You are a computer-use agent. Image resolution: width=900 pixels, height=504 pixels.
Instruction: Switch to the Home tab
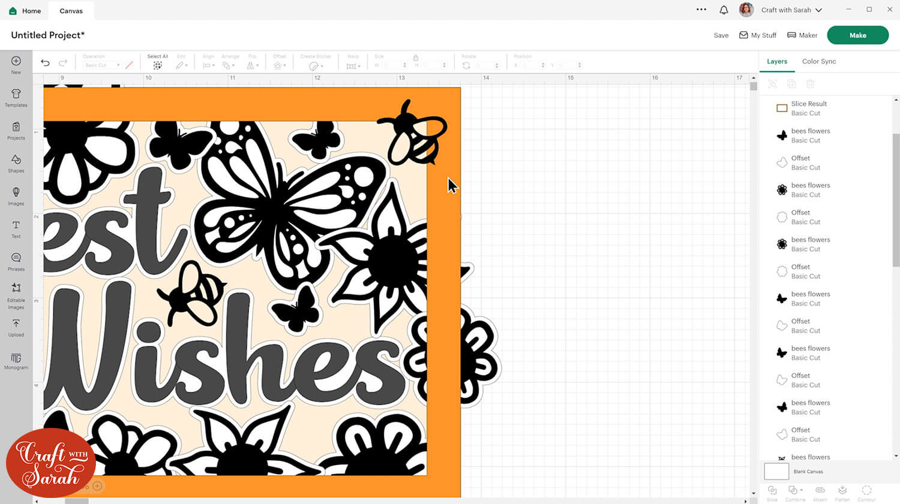tap(25, 11)
